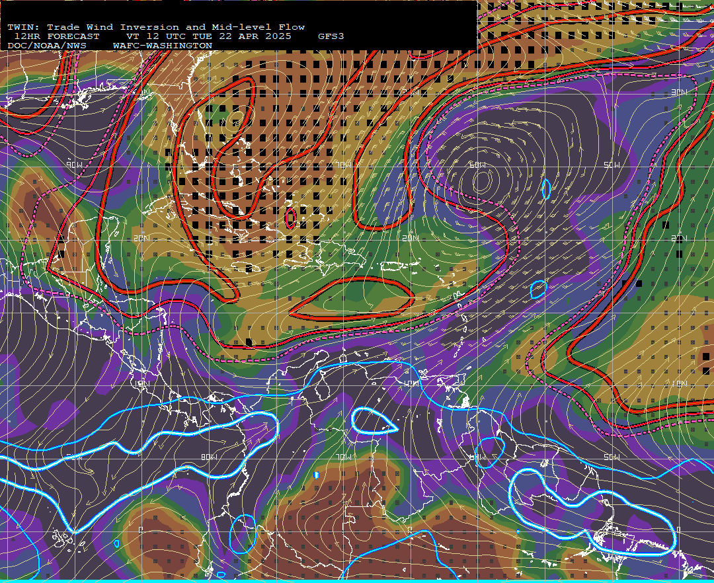The image size is (714, 583).
Task: Click the '70W' label north of Hispaniola
Action: 343,165
